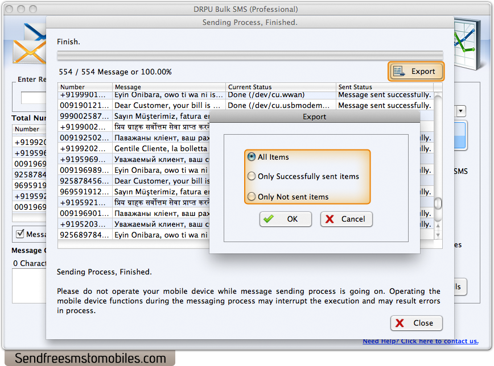
Task: Click the sending progress bar
Action: point(250,55)
